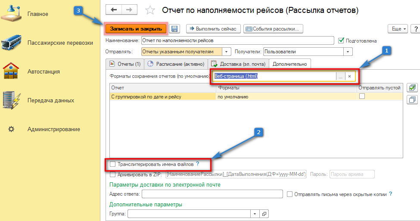The image size is (420, 221).
Task: Expand the Отправлять dropdown list
Action: [227, 52]
